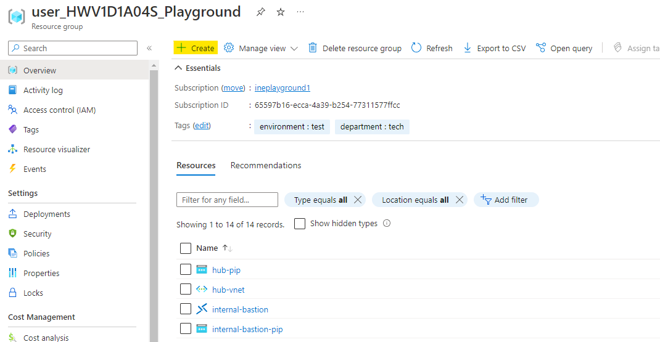
Task: Click the Refresh toolbar button
Action: click(432, 48)
